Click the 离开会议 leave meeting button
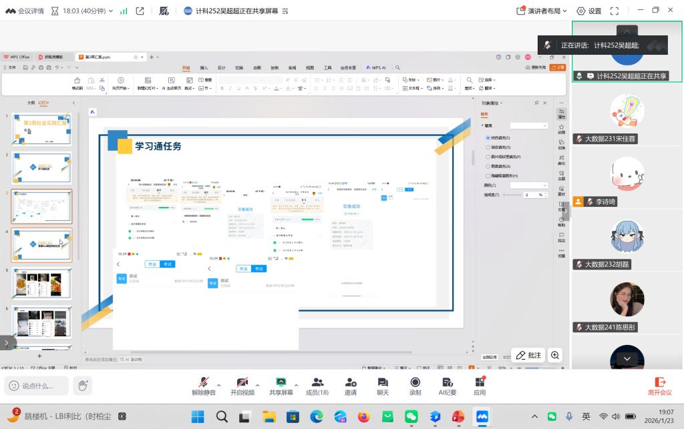The width and height of the screenshot is (684, 429). 659,386
